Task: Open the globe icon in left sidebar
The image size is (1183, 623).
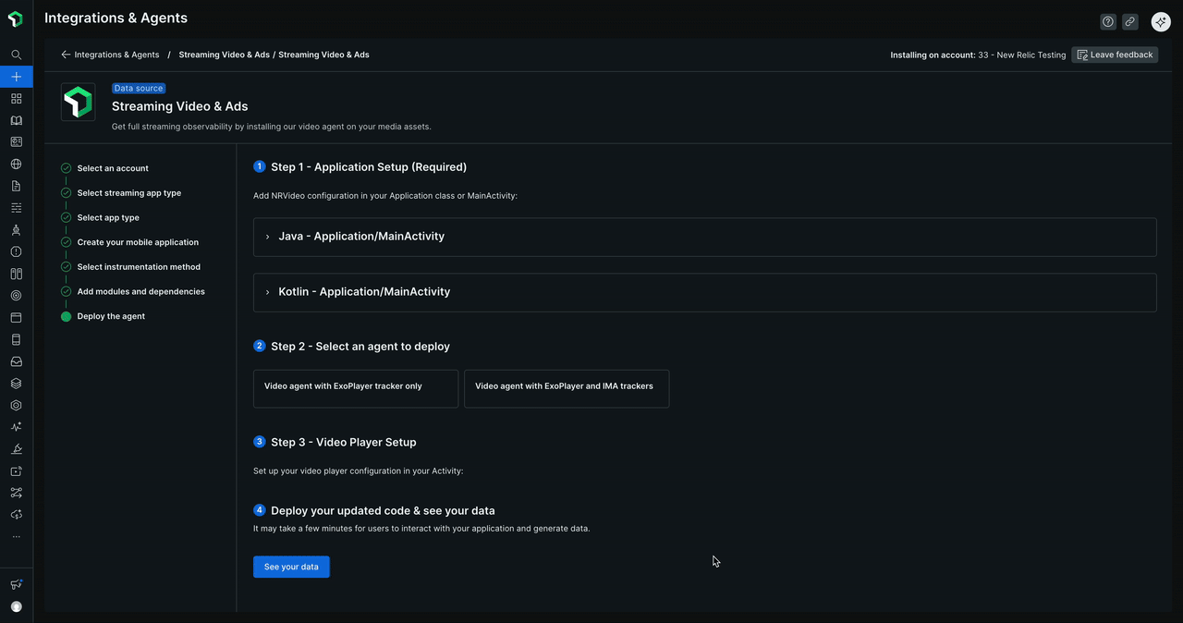Action: coord(16,165)
